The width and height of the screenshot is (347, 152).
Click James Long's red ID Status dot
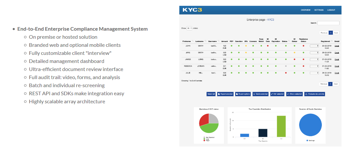coord(295,59)
